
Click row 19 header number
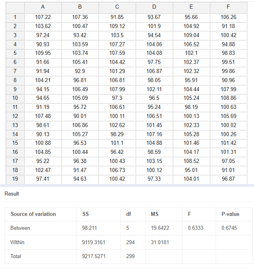(15, 179)
